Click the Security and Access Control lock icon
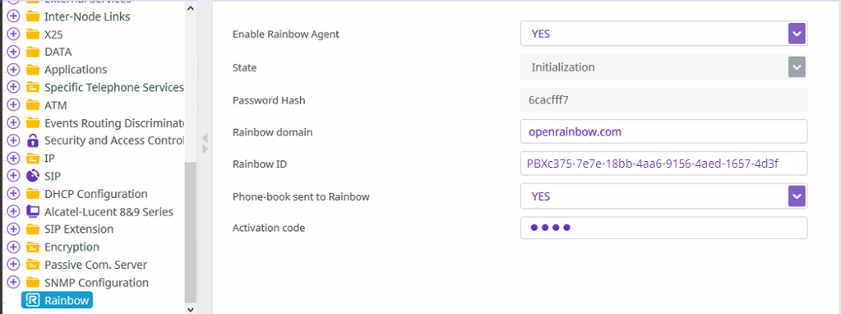 33,141
